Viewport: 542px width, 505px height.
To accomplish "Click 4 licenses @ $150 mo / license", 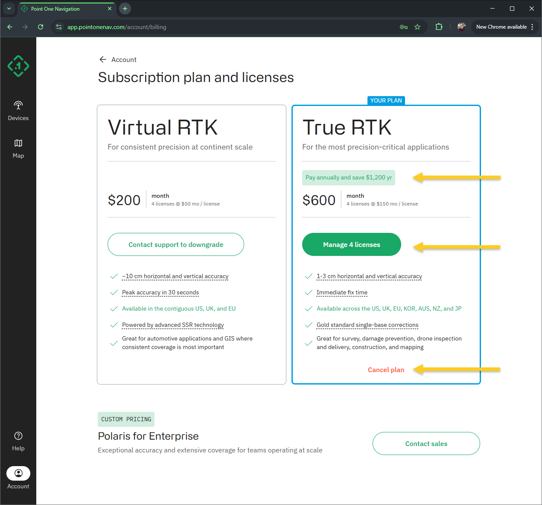I will point(382,204).
